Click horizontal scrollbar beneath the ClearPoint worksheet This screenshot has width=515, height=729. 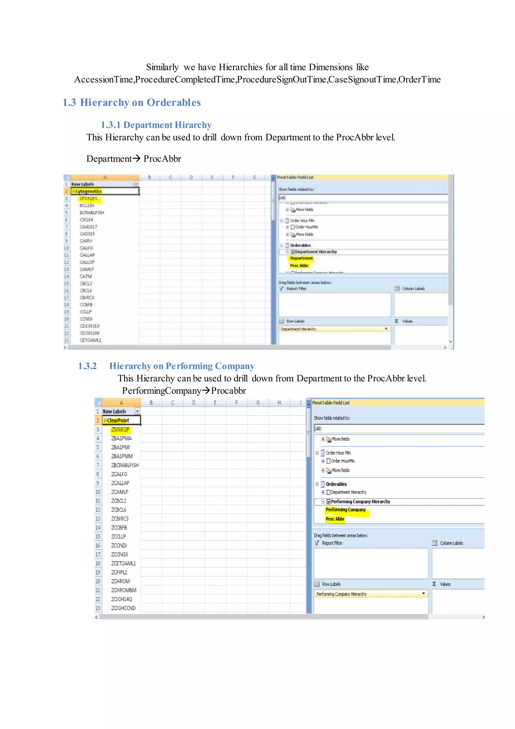click(x=263, y=617)
